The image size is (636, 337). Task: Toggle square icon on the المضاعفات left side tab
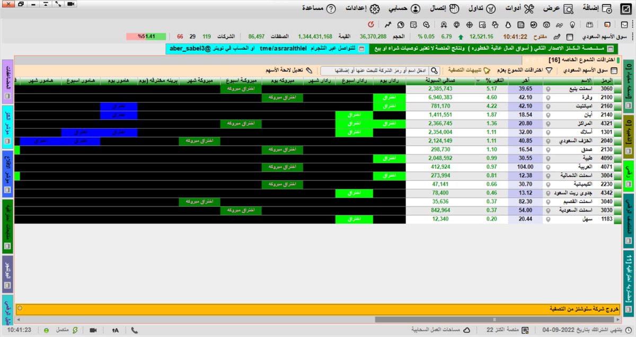tap(7, 97)
